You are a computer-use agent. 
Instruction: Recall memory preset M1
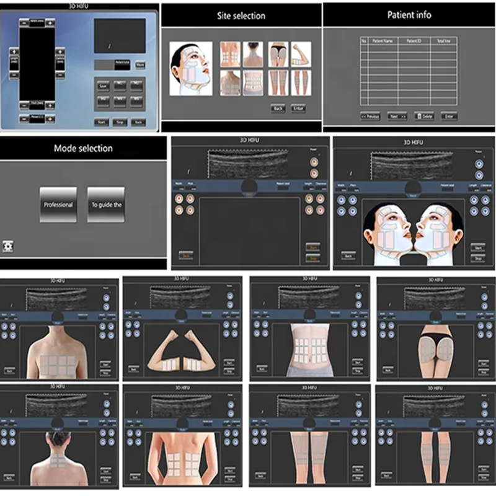(x=120, y=86)
